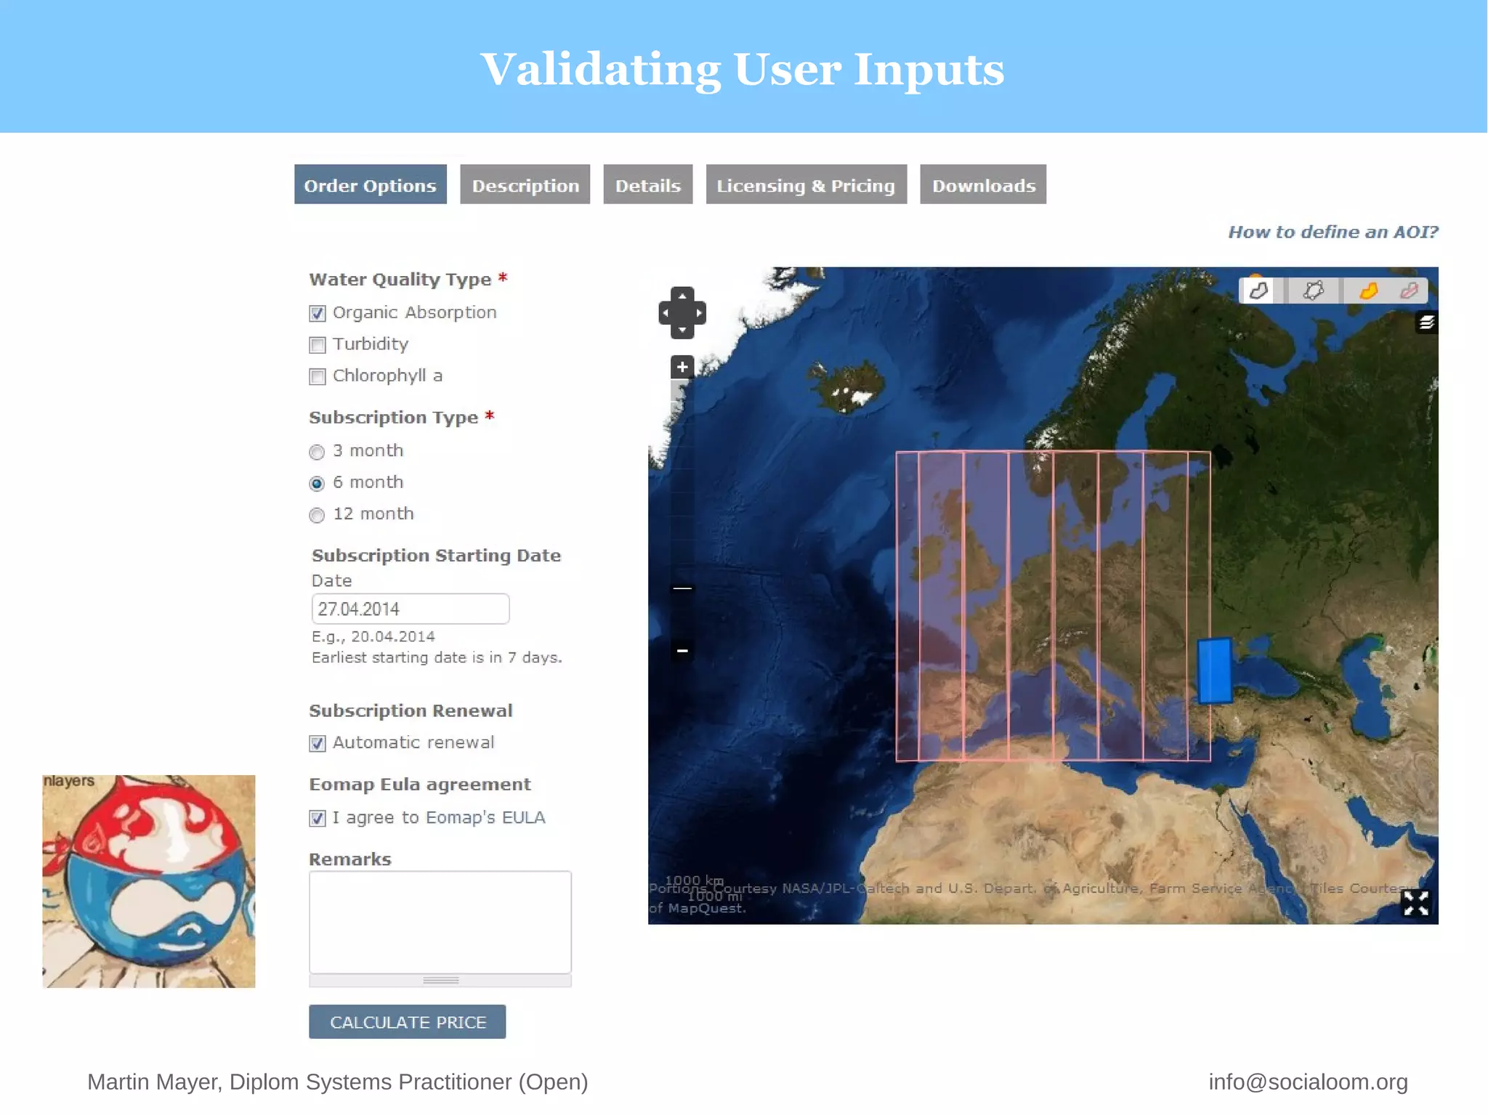Zoom out with the minus button
The width and height of the screenshot is (1488, 1115).
coord(682,651)
